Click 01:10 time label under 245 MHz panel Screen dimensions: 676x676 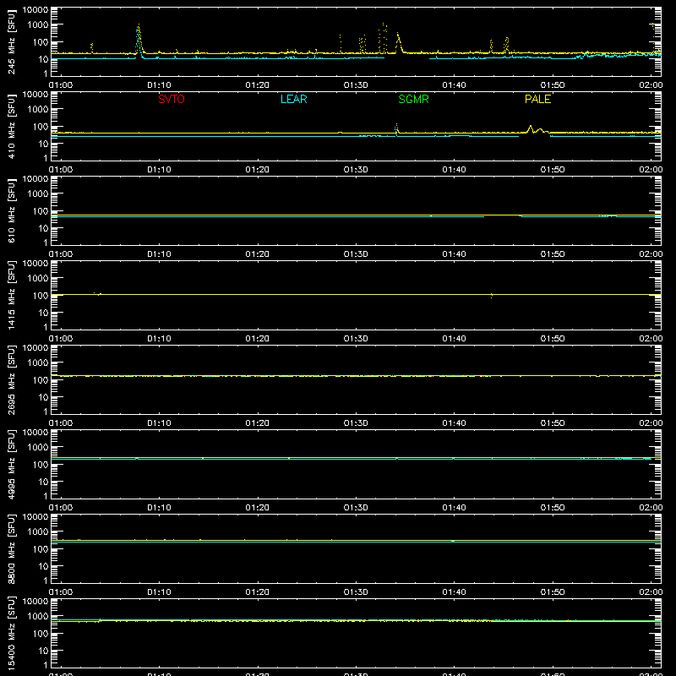(x=159, y=85)
